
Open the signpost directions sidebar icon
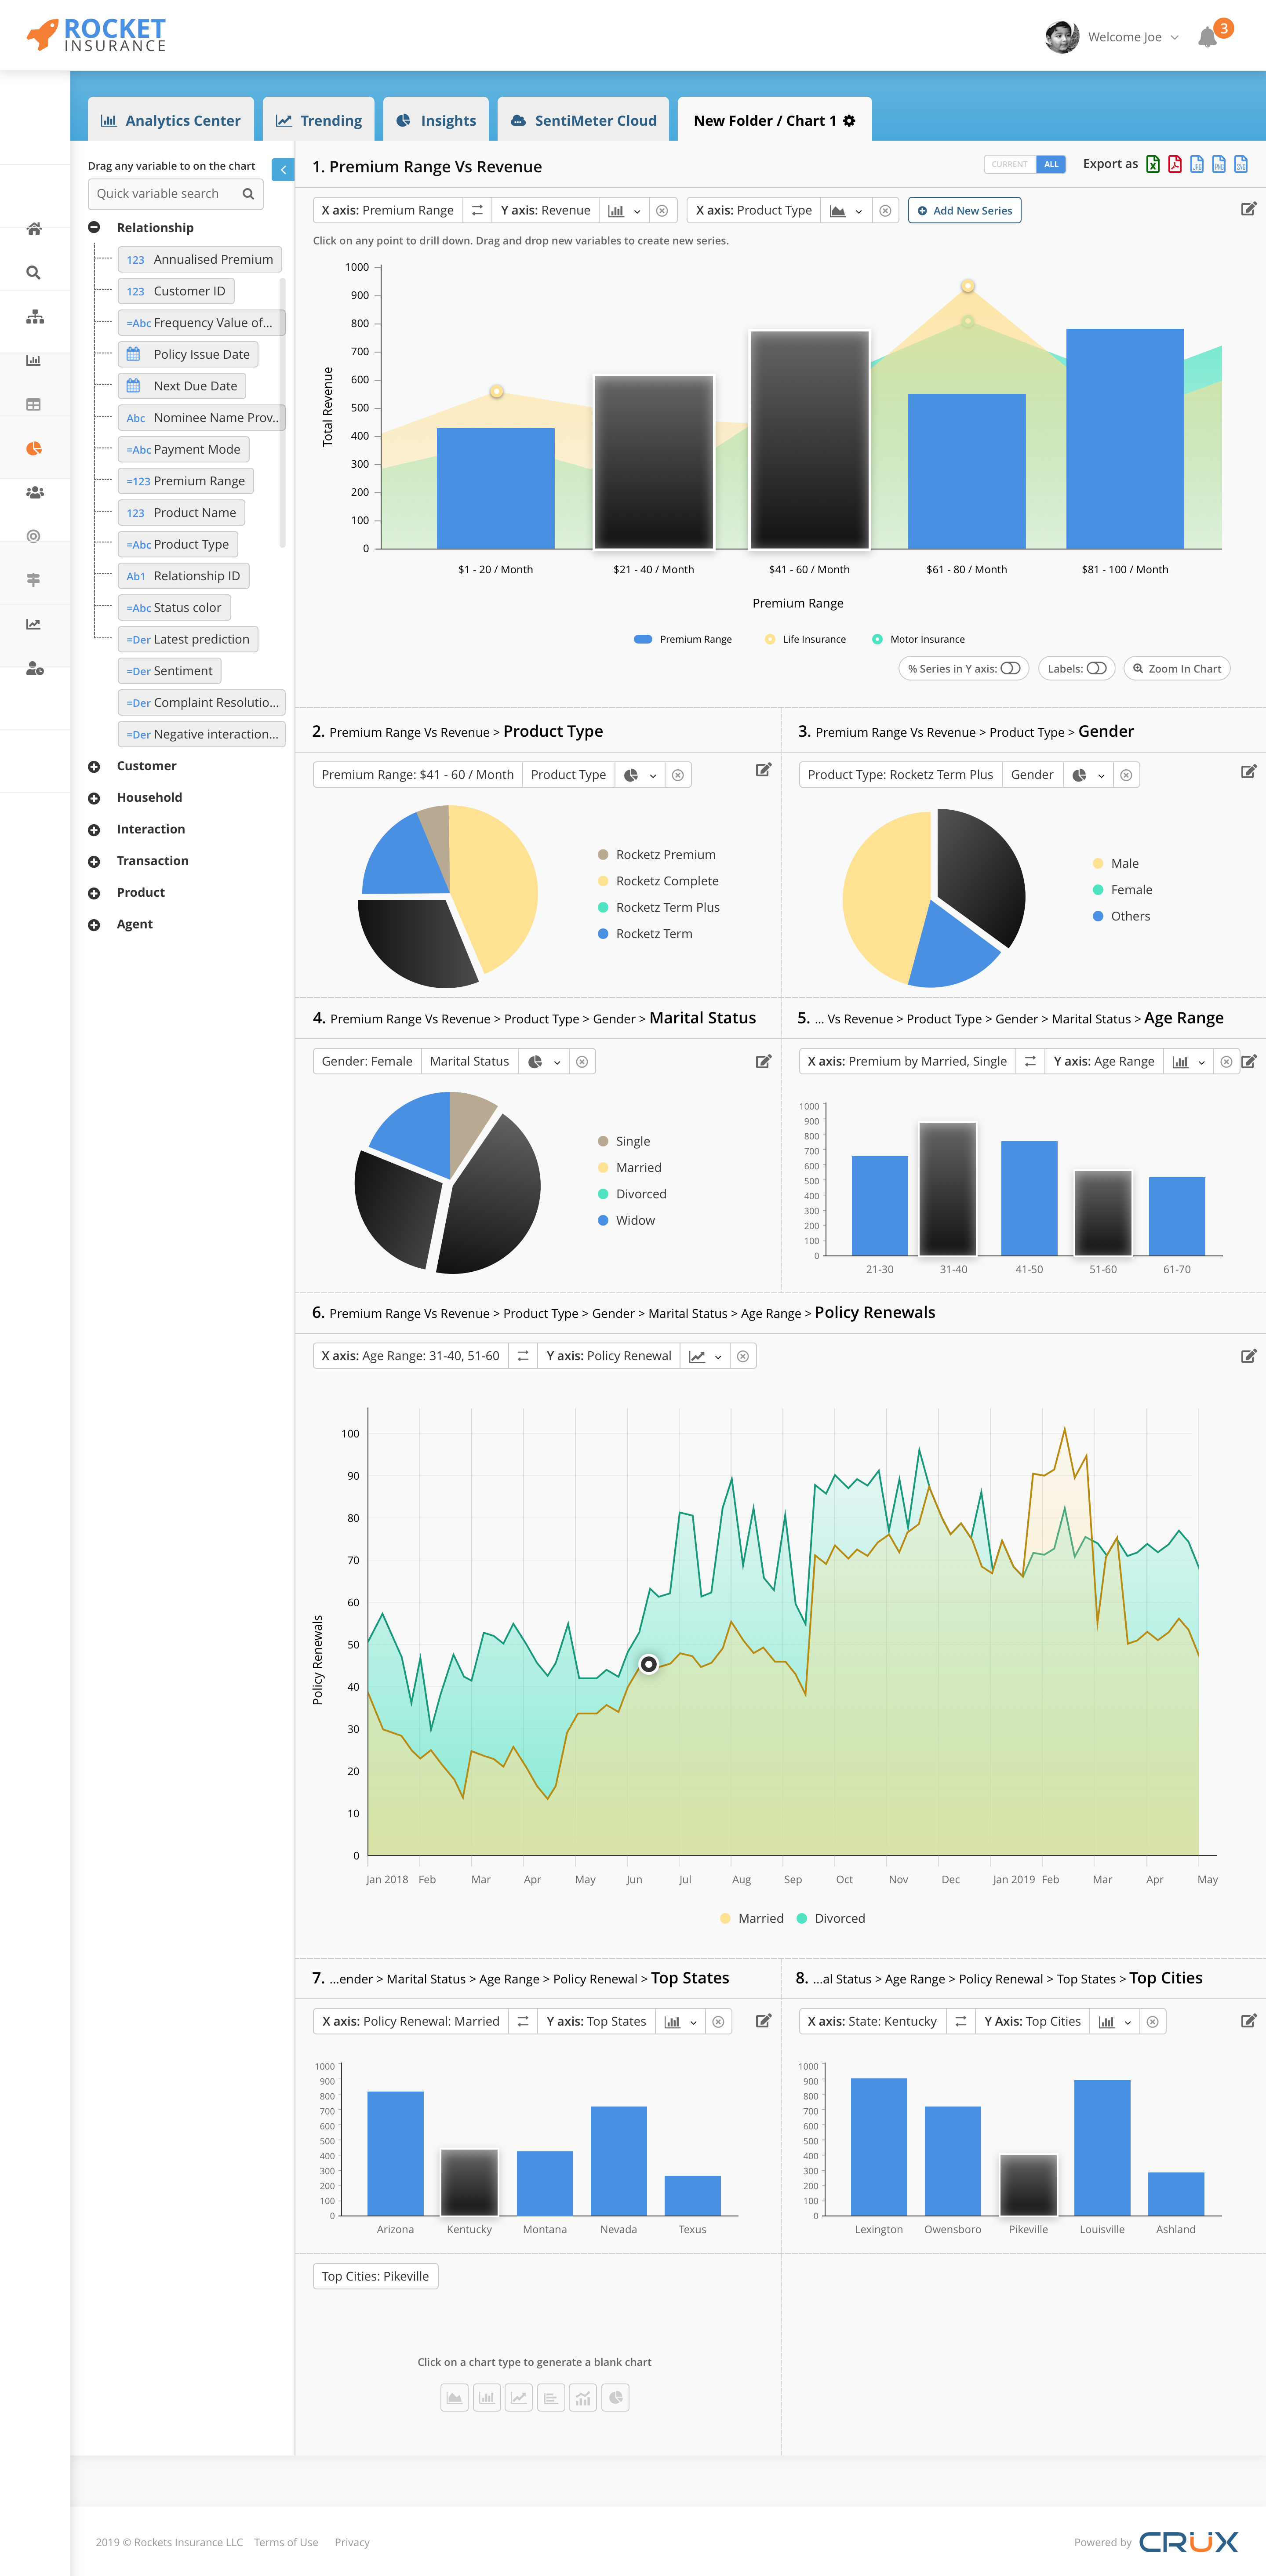[x=34, y=580]
